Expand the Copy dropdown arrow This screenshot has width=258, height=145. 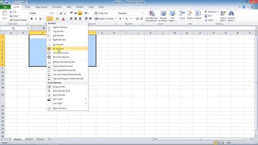19,16
